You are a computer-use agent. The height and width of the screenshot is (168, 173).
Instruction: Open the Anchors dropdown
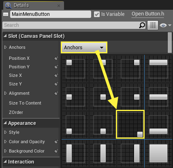click(x=84, y=48)
